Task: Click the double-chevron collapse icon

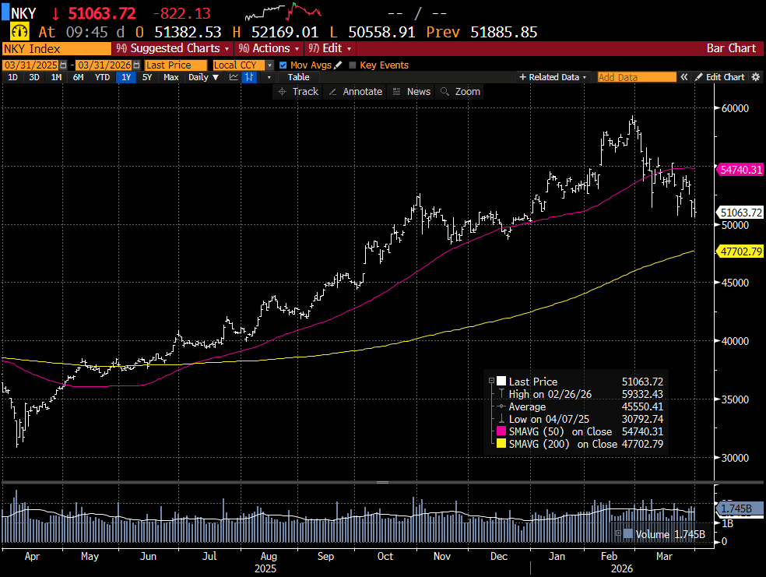Action: [685, 77]
